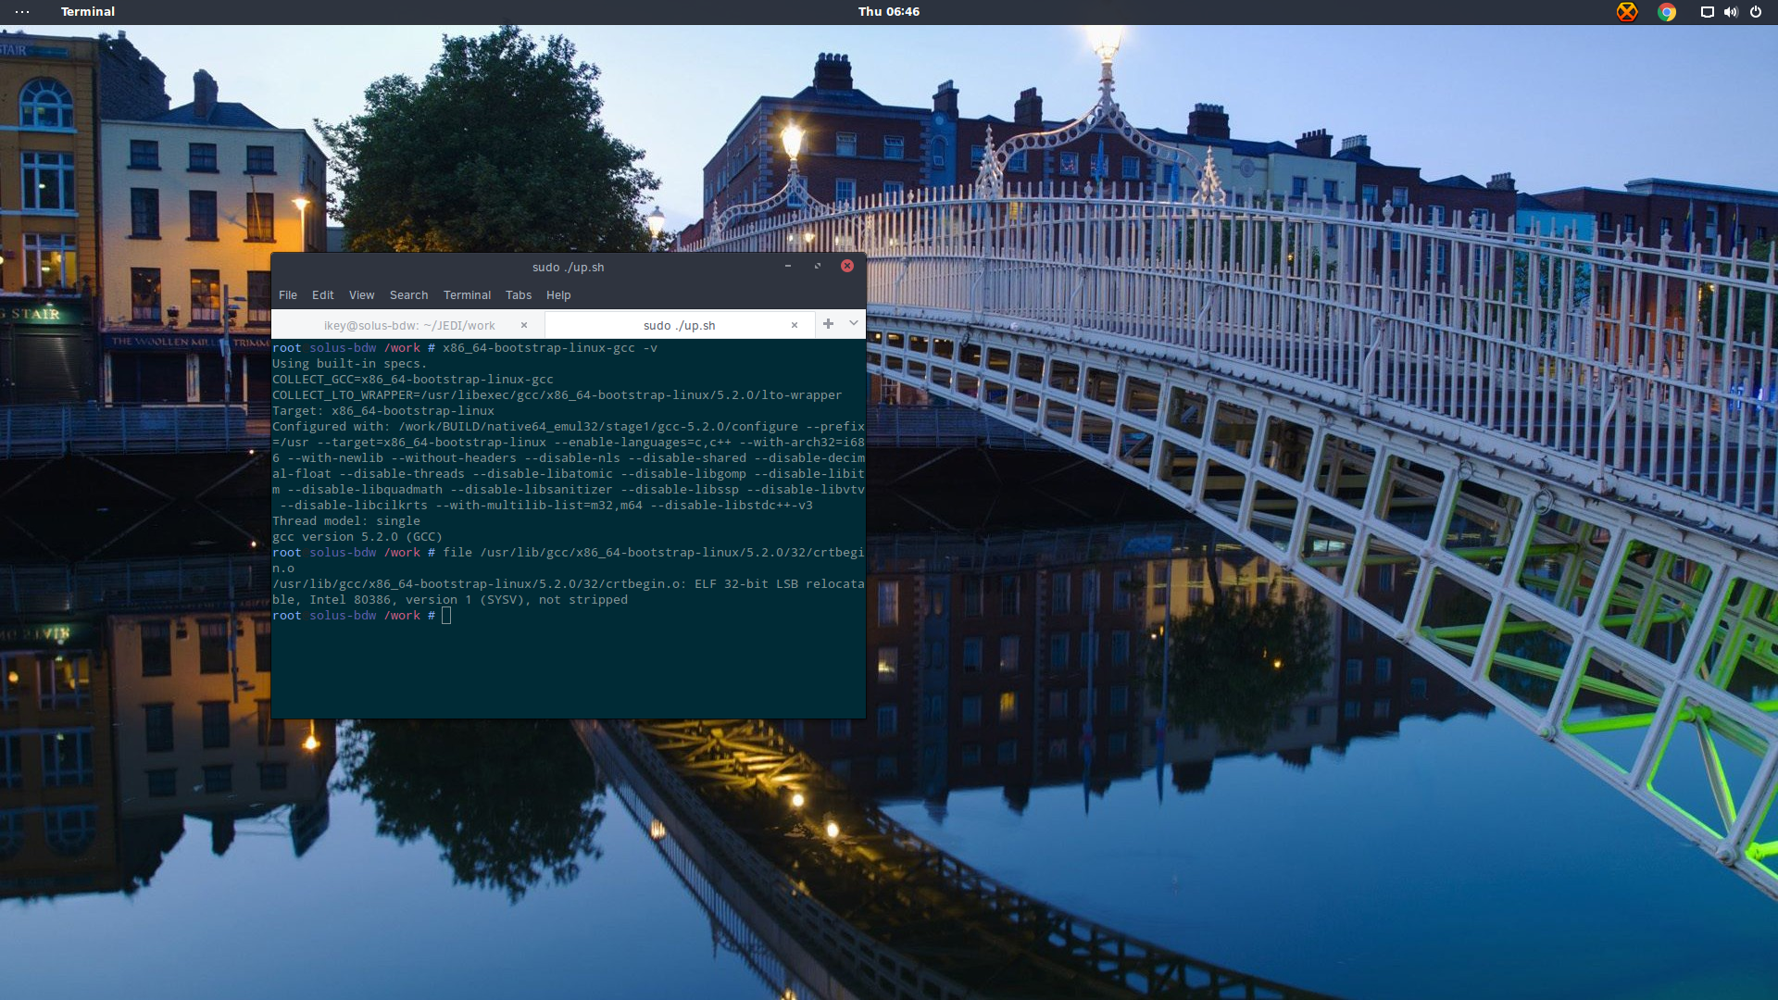Open the File menu in the terminal
Screen dimensions: 1778x1000
288,295
